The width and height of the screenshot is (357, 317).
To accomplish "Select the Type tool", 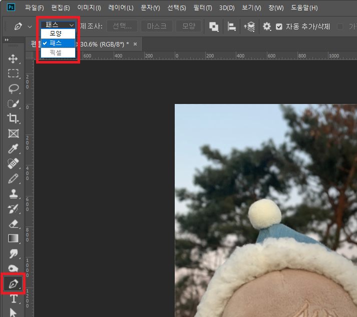I will point(13,298).
